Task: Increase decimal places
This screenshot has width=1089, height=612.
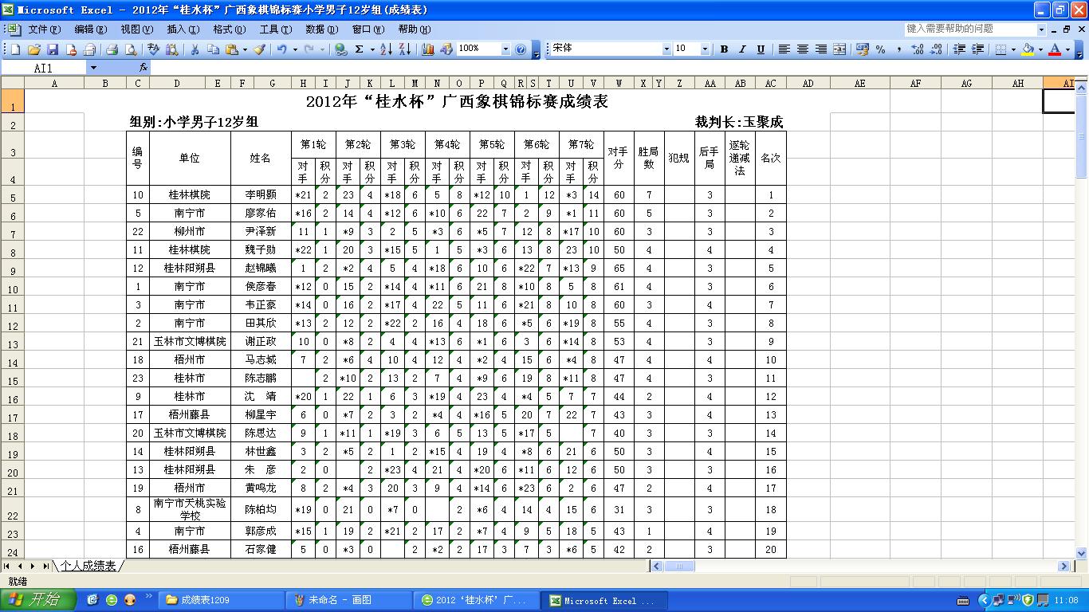Action: pyautogui.click(x=918, y=49)
